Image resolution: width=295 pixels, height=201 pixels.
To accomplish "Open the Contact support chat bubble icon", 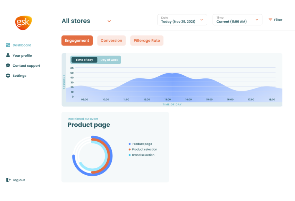I will pyautogui.click(x=8, y=65).
